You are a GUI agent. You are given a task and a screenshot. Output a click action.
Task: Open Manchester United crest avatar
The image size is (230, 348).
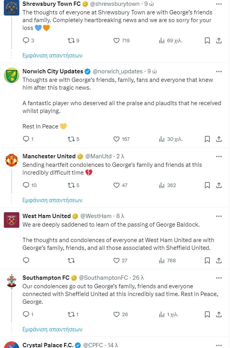(x=12, y=160)
